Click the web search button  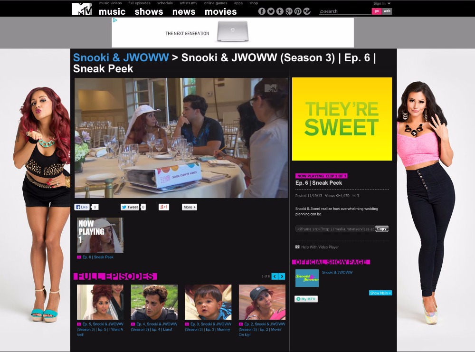coord(387,11)
